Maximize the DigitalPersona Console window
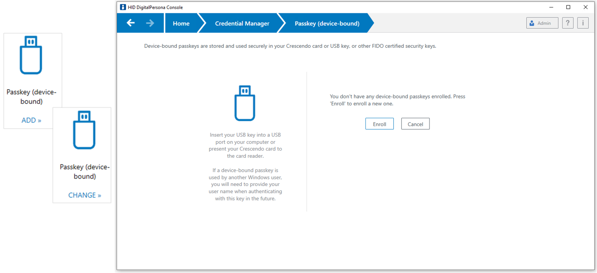The width and height of the screenshot is (597, 273). coord(568,7)
